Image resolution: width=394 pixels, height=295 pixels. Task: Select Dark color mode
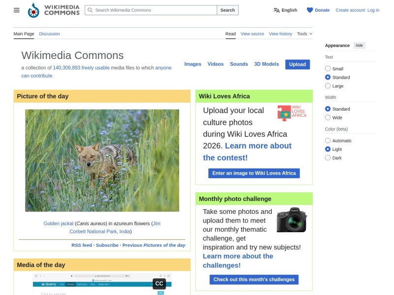click(x=328, y=158)
